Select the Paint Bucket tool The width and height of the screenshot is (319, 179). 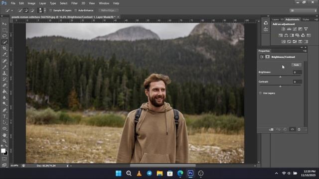[x=4, y=91]
